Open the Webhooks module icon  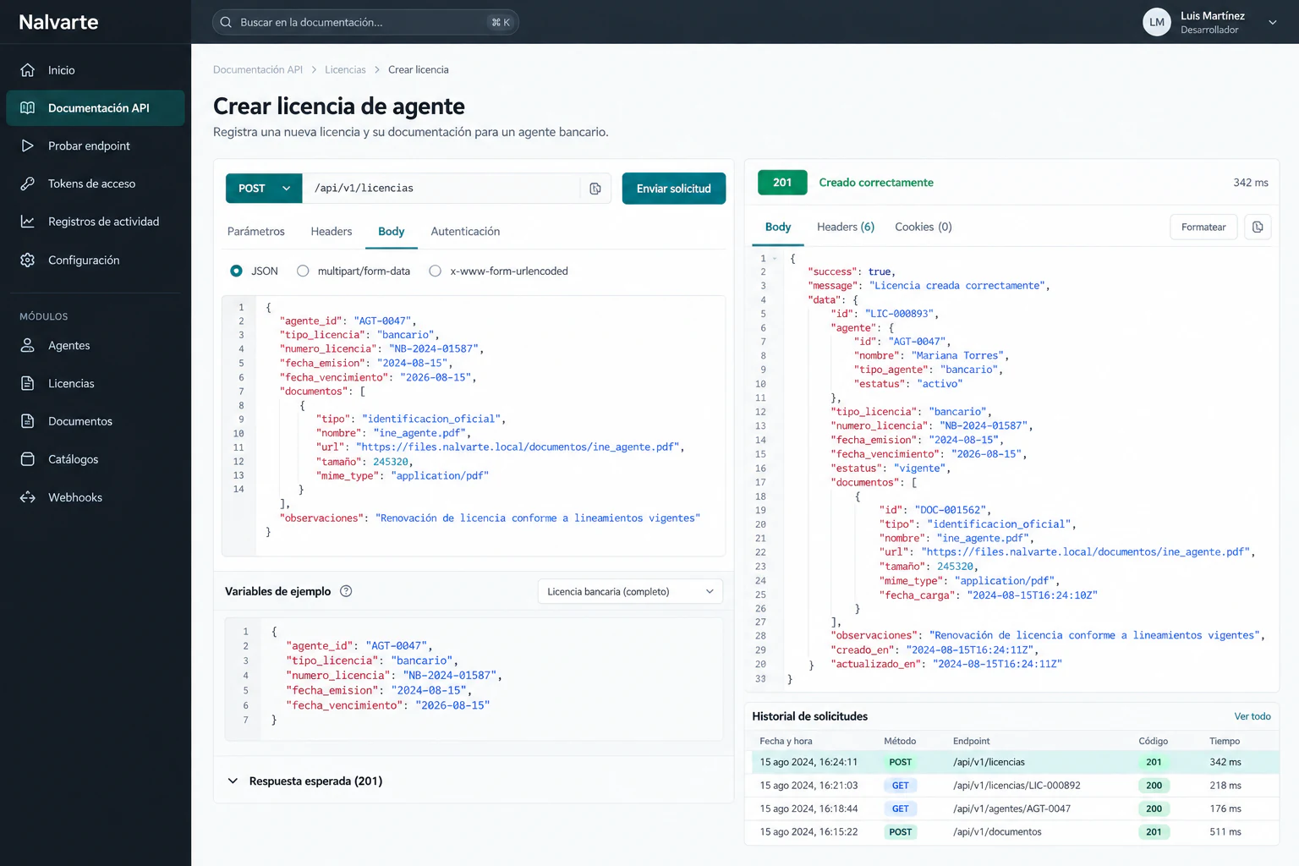28,497
